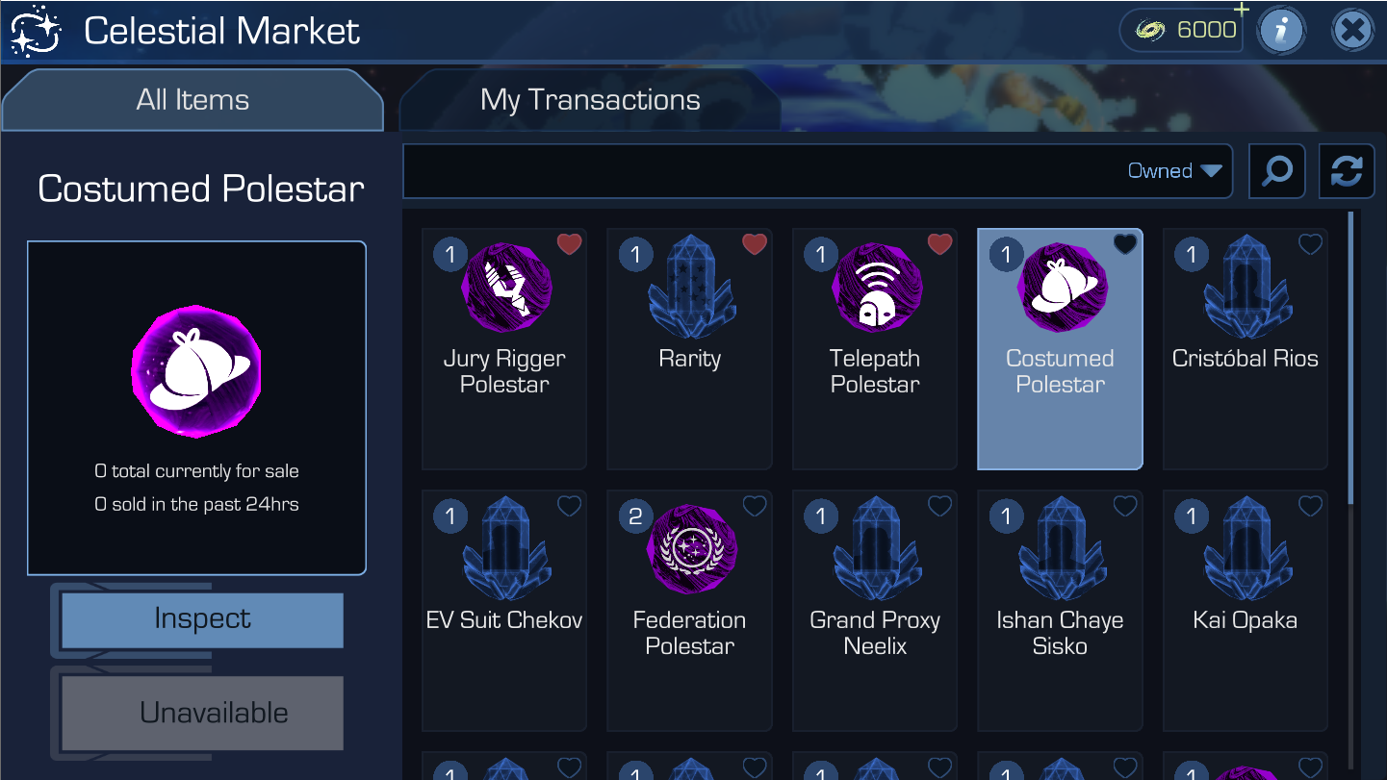Toggle favorite heart on EV Suit Chekov
1387x780 pixels.
[x=569, y=506]
